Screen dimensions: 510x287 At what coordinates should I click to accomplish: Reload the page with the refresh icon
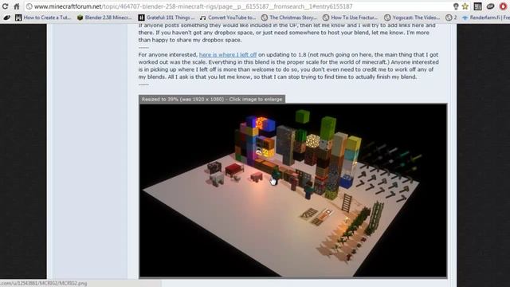(5, 6)
